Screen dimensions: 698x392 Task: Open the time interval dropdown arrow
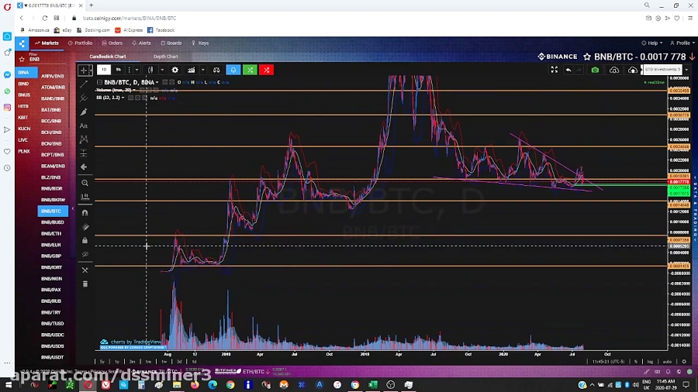[136, 70]
